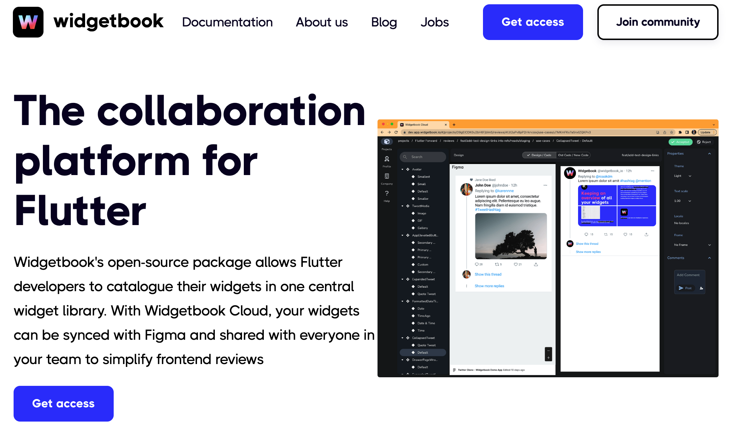Click the Figma icon beside Twitter Clone footer
The image size is (730, 428).
click(454, 370)
